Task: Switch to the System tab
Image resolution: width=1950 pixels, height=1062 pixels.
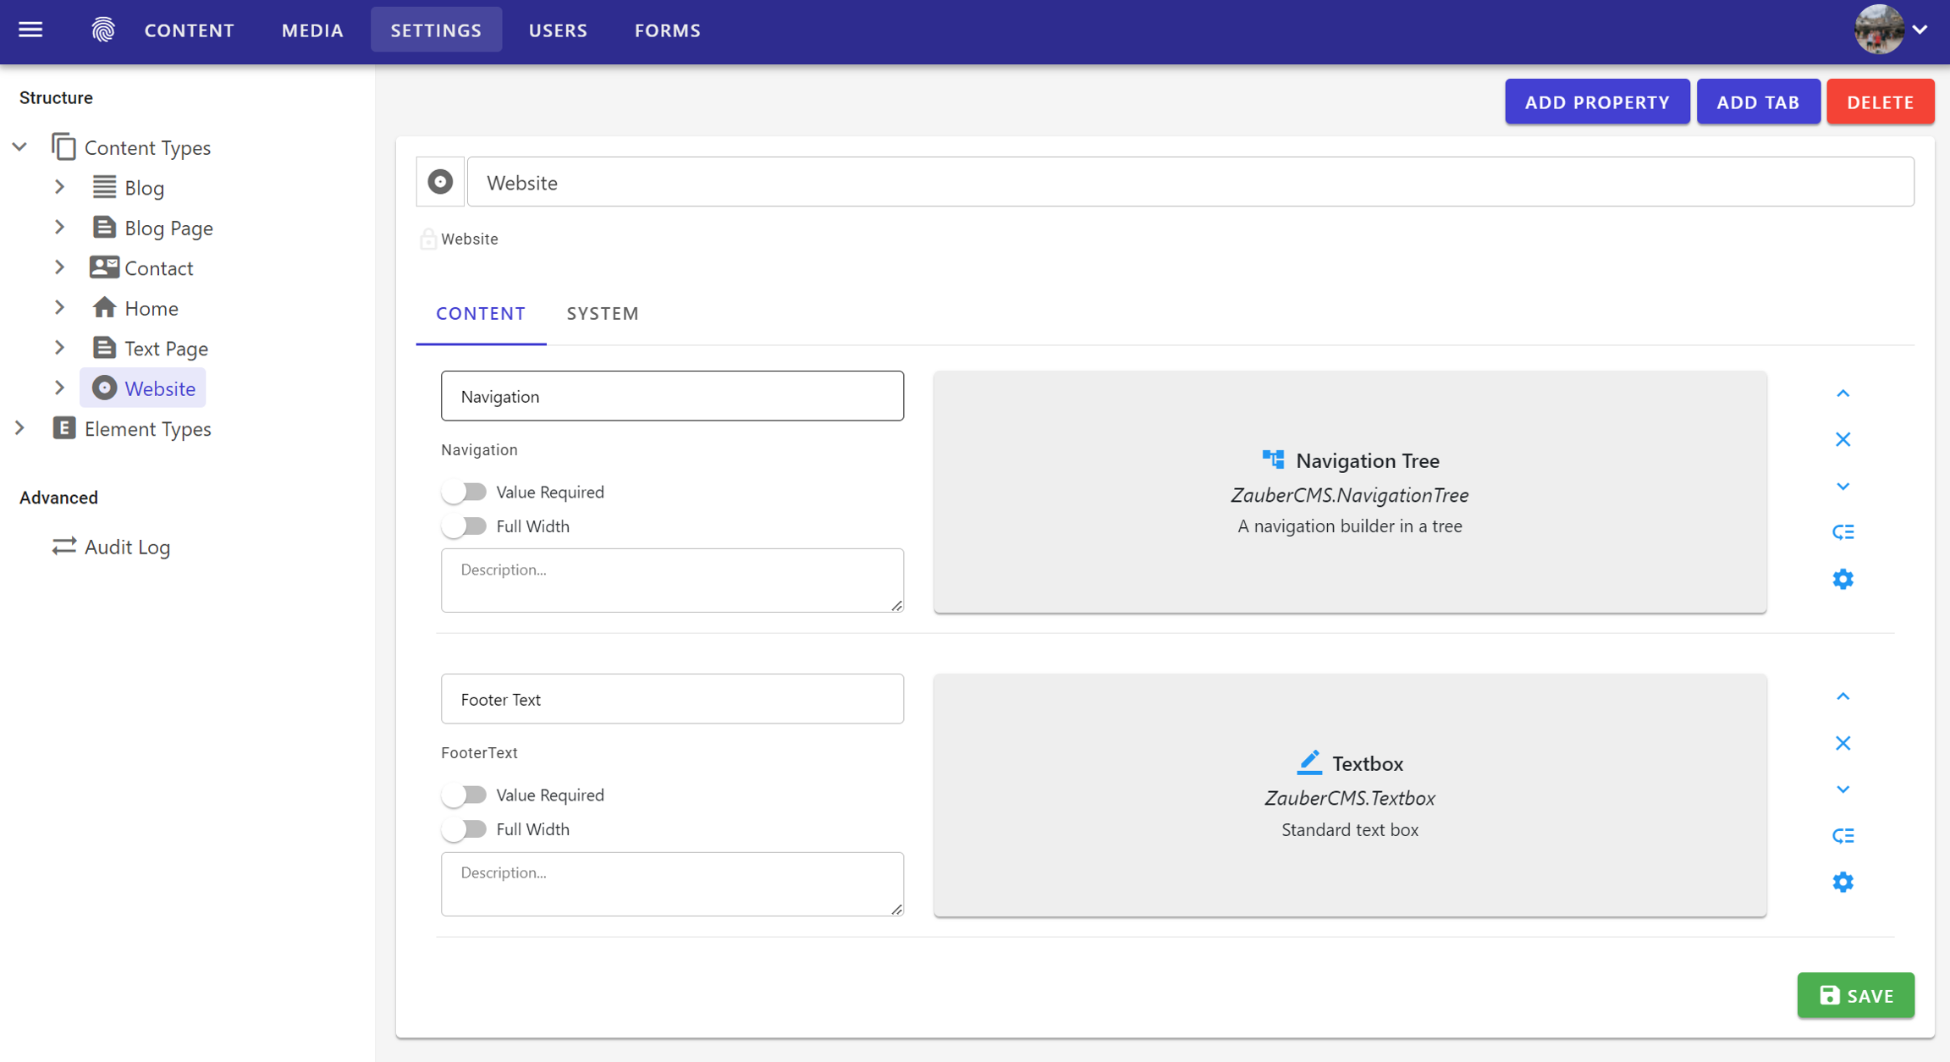Action: click(603, 313)
